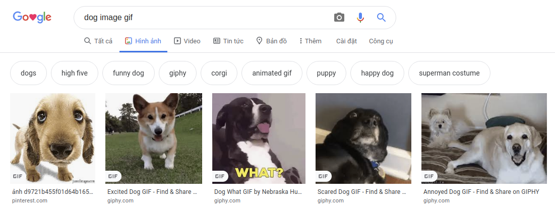Click GIF badge on Annoyed Dog image

point(429,176)
